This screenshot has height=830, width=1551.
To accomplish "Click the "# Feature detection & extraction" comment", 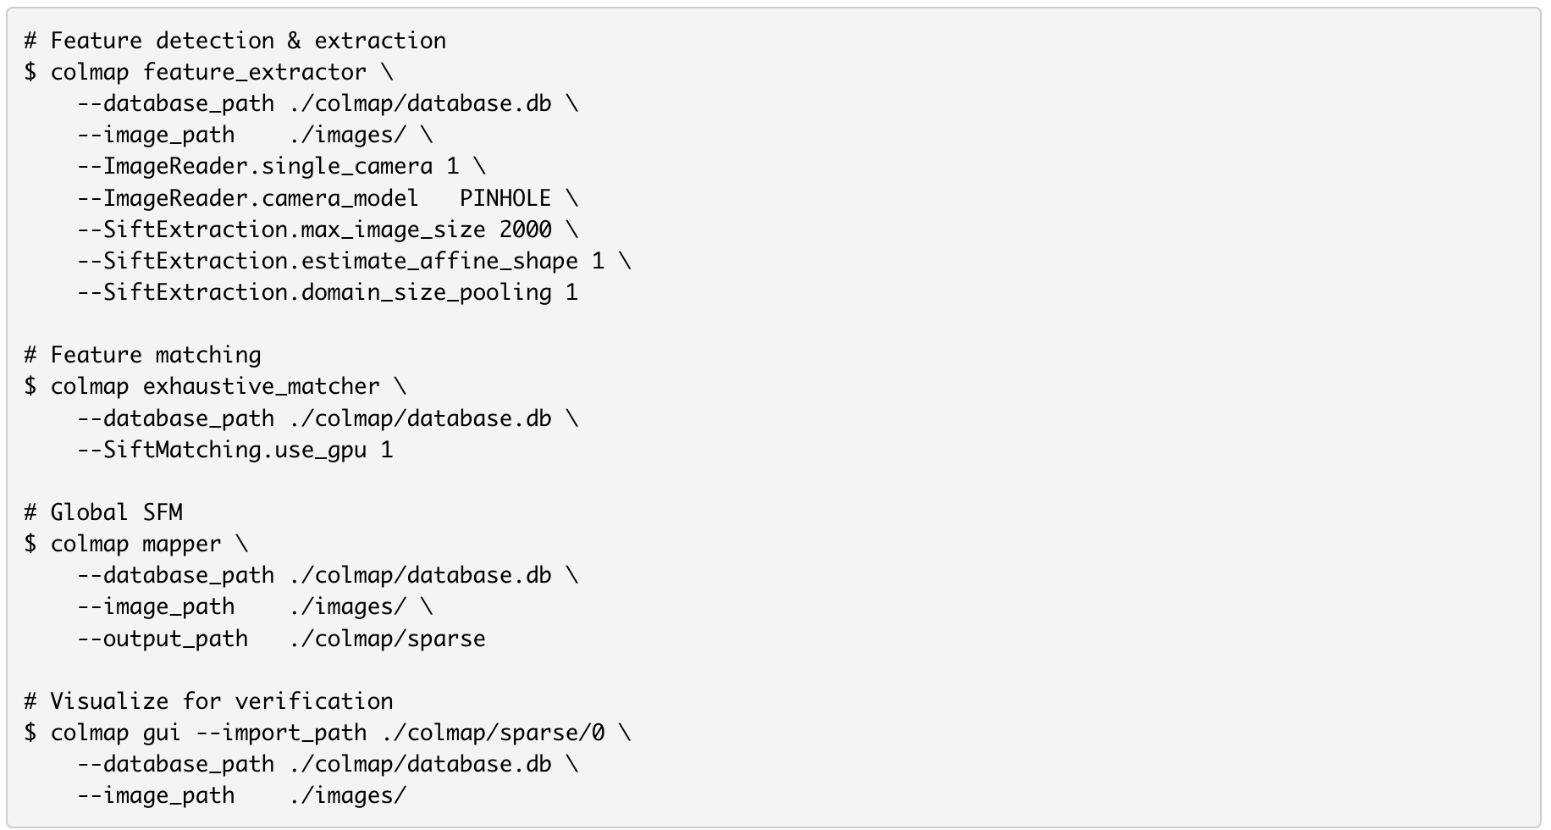I will (235, 41).
